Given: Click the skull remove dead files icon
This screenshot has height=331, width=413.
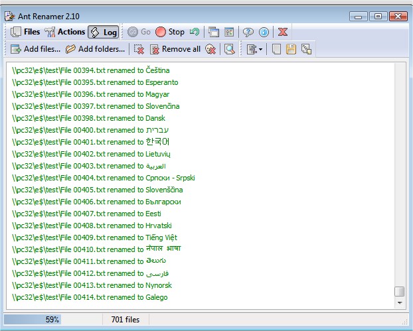Looking at the screenshot, I should click(210, 49).
